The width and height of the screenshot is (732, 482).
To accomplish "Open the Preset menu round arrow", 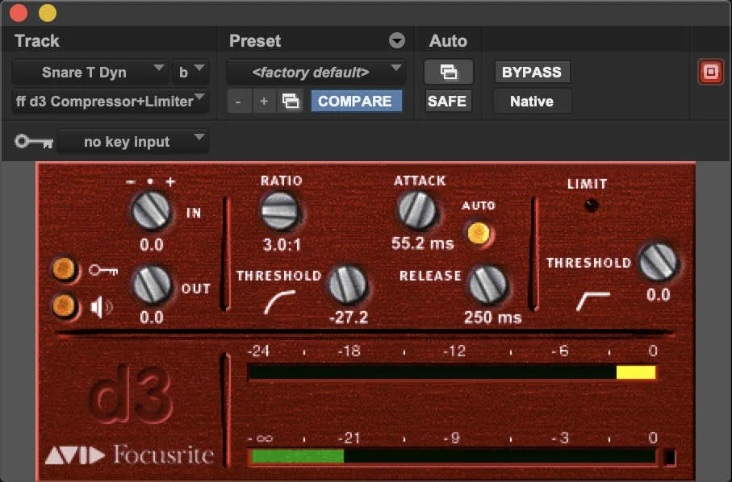I will coord(397,41).
